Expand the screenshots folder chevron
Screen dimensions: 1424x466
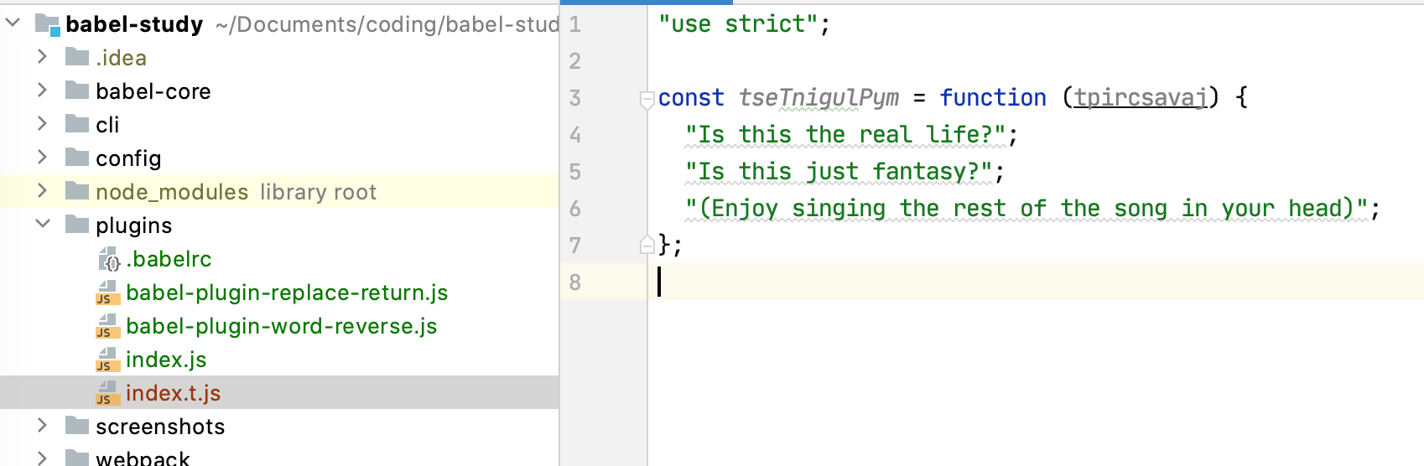42,425
